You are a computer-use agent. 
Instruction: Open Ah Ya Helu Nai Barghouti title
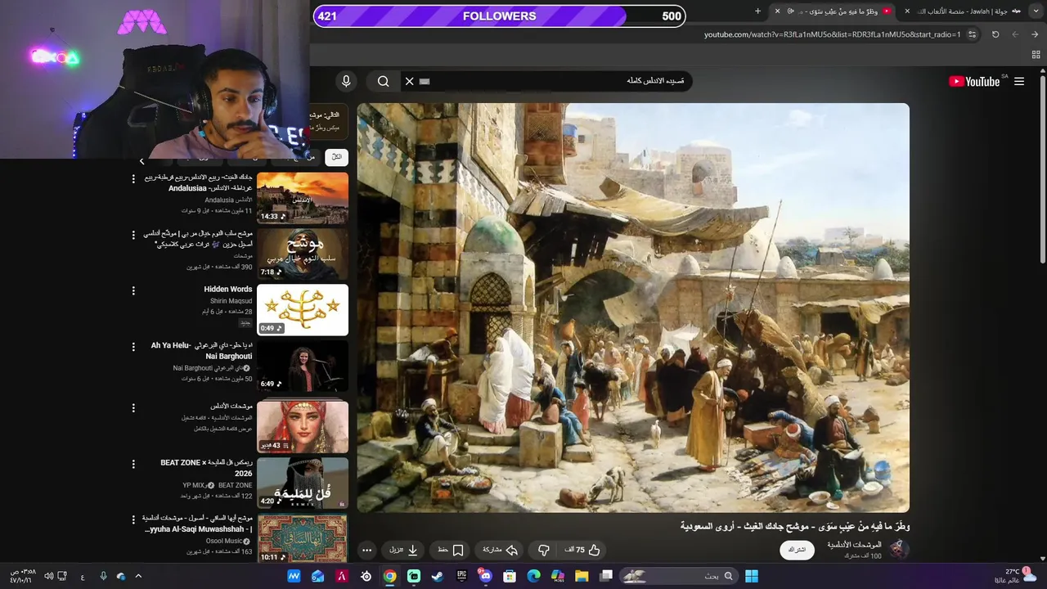click(202, 351)
